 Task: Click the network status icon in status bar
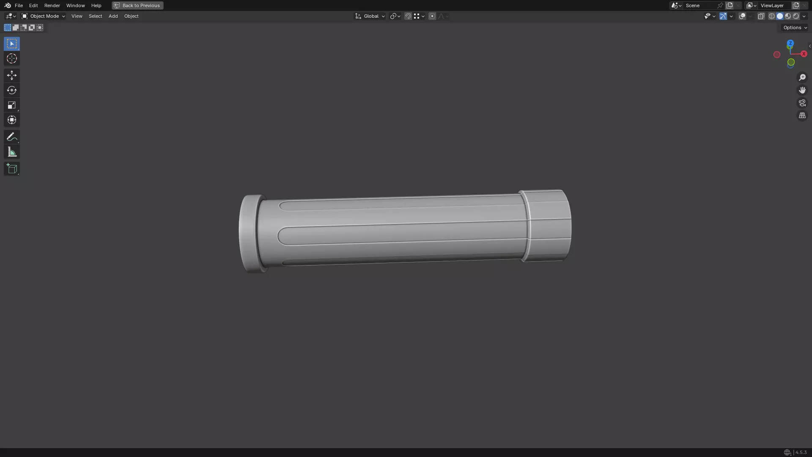point(787,452)
